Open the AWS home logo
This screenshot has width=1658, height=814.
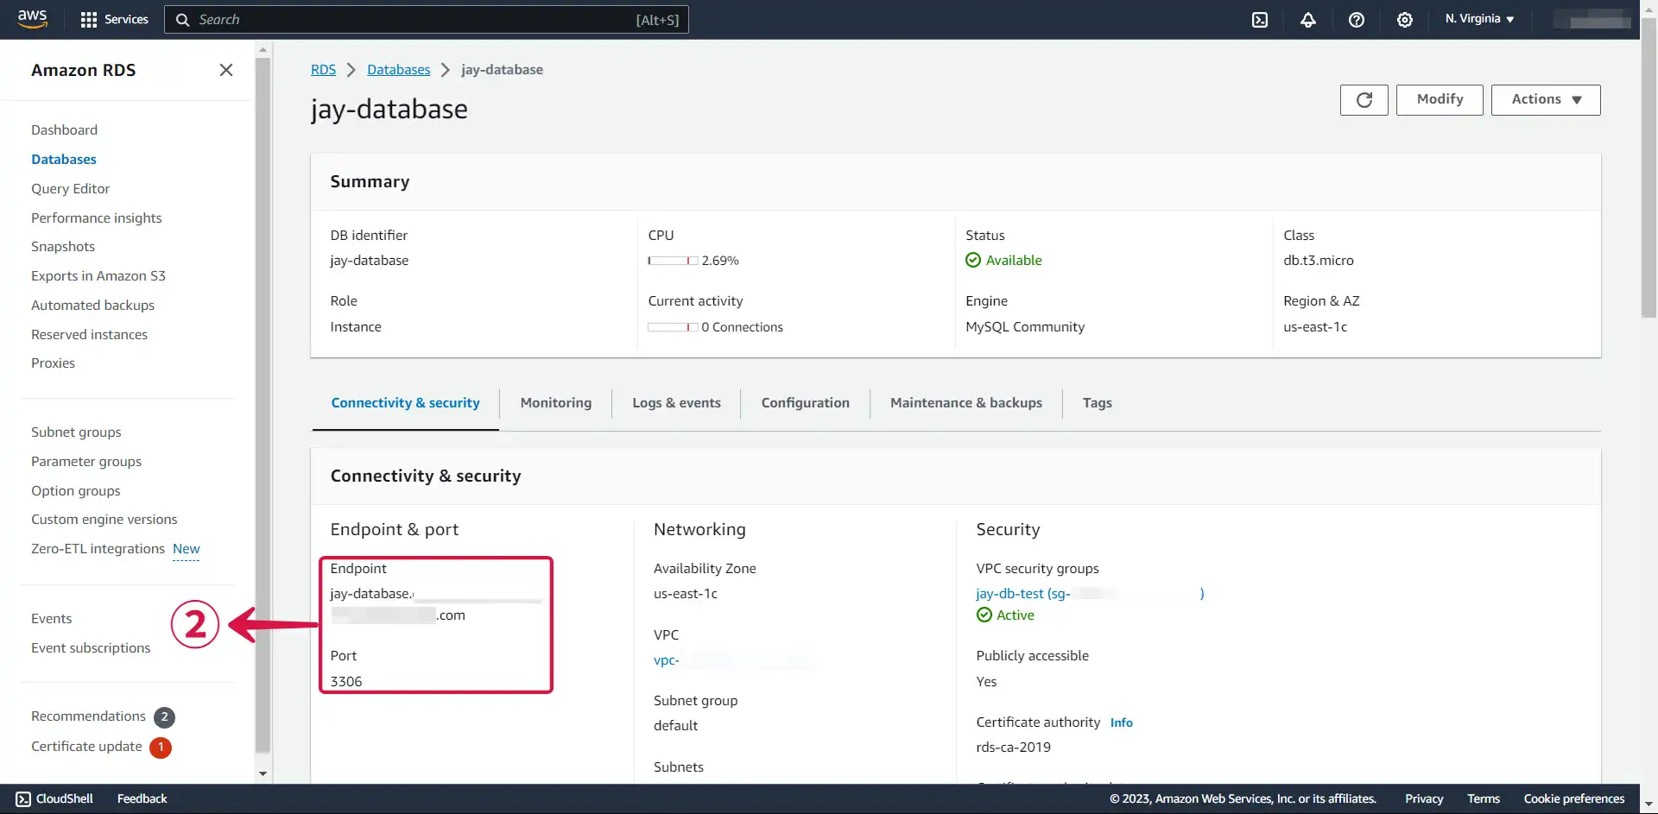click(x=32, y=19)
